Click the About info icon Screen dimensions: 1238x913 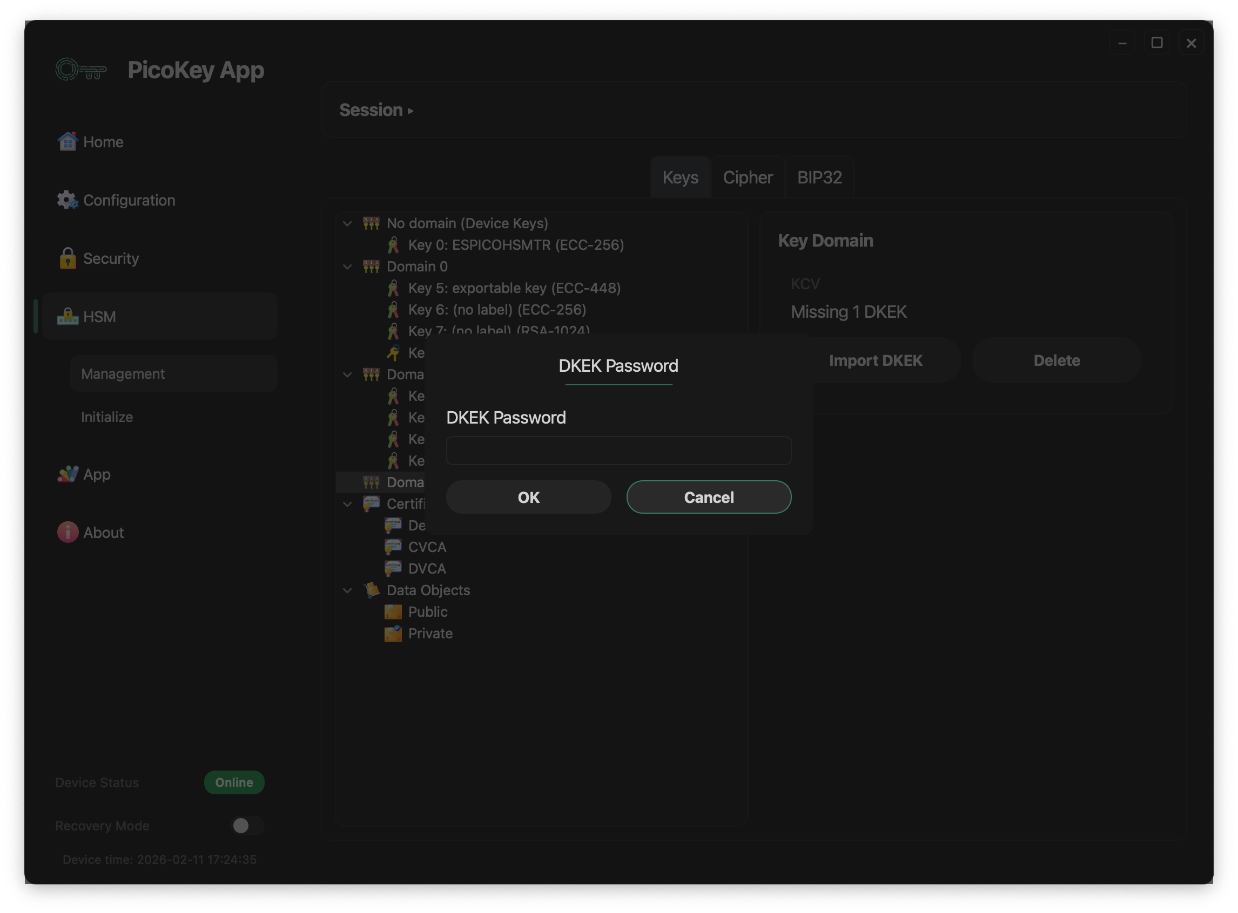[x=68, y=532]
